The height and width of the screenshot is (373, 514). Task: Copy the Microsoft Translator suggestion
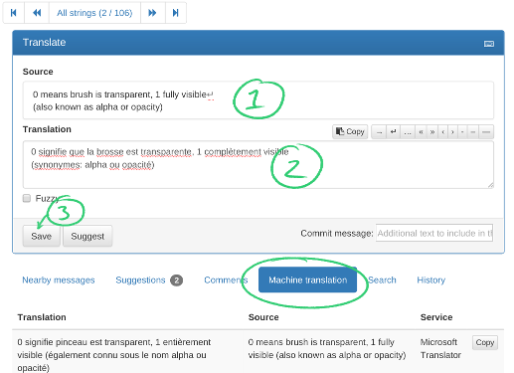(x=485, y=342)
